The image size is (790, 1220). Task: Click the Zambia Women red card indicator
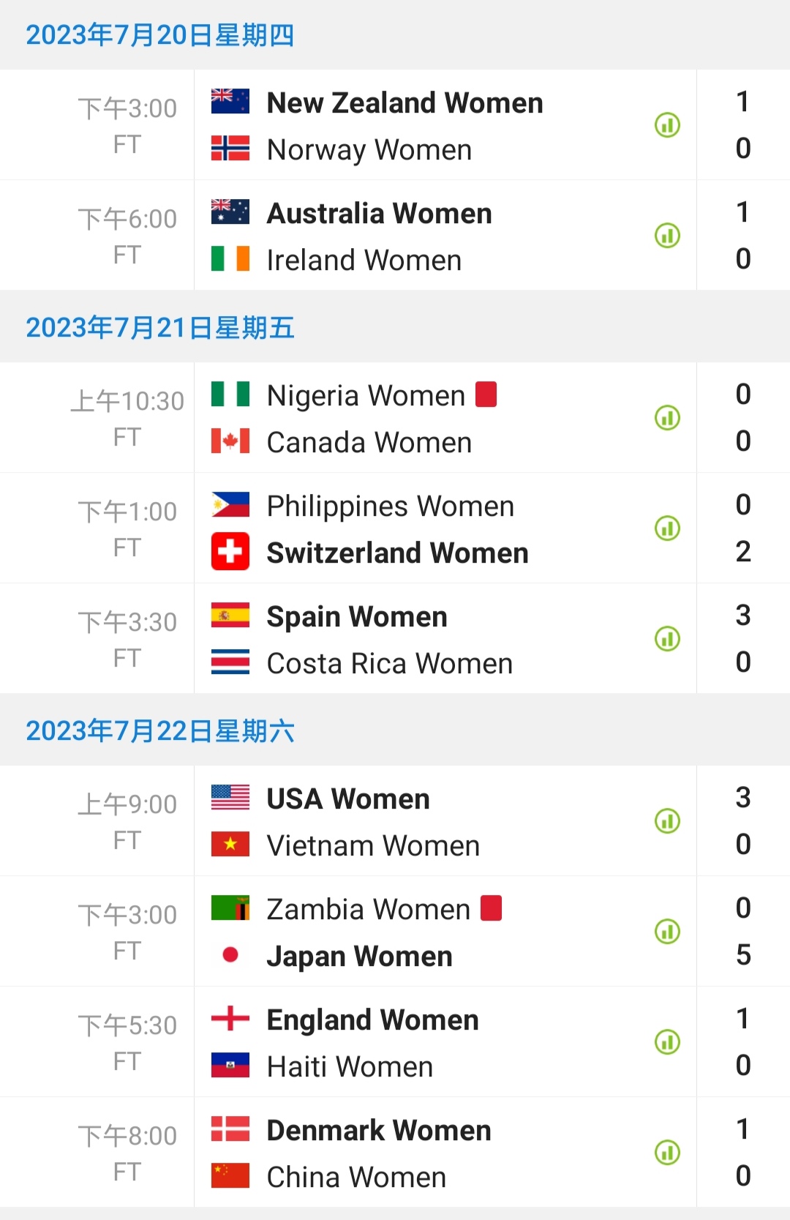492,908
